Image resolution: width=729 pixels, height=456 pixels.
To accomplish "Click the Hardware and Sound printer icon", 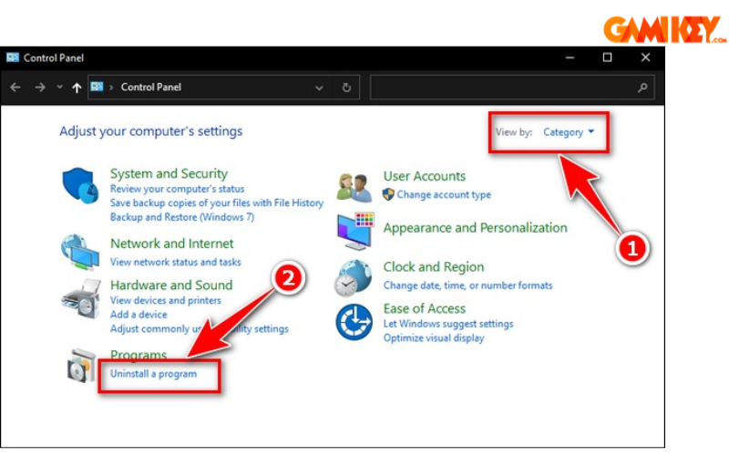I will 79,298.
